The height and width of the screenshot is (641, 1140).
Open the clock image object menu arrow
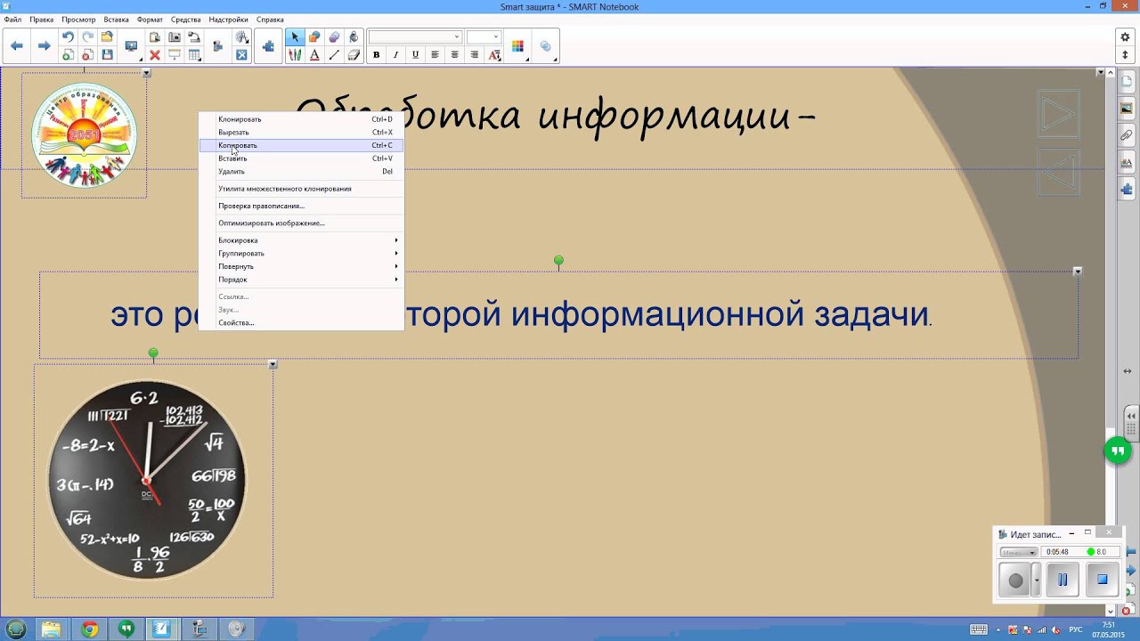[x=273, y=364]
